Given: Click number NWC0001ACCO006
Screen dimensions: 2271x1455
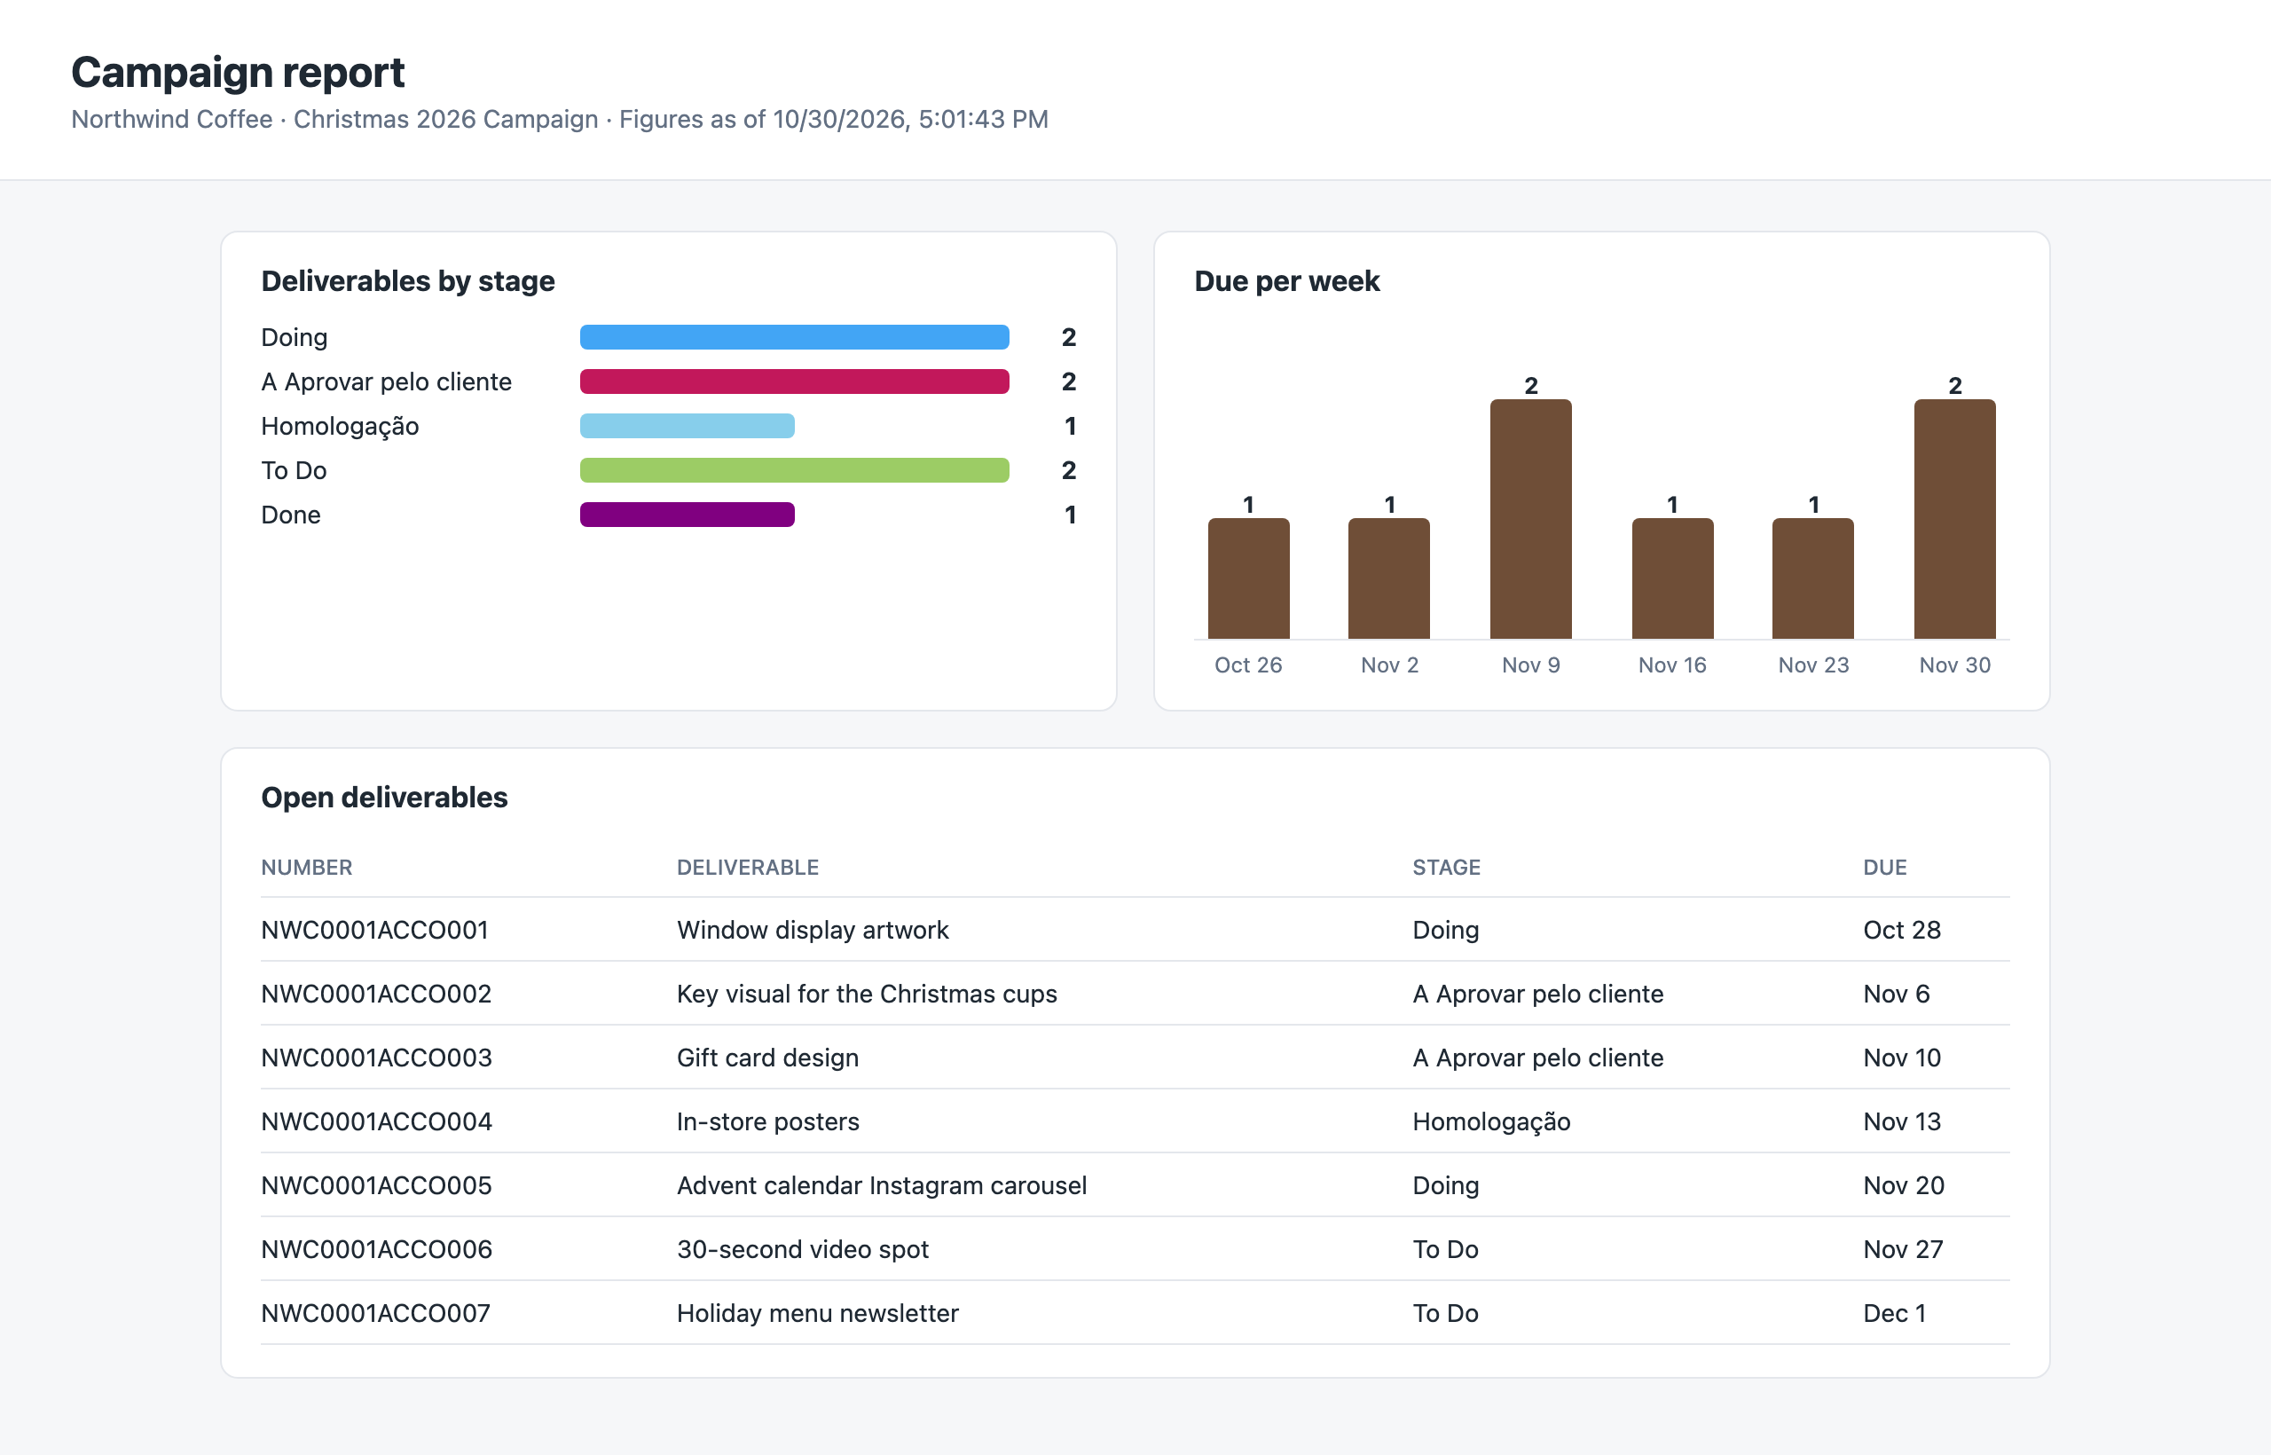Looking at the screenshot, I should coord(376,1249).
